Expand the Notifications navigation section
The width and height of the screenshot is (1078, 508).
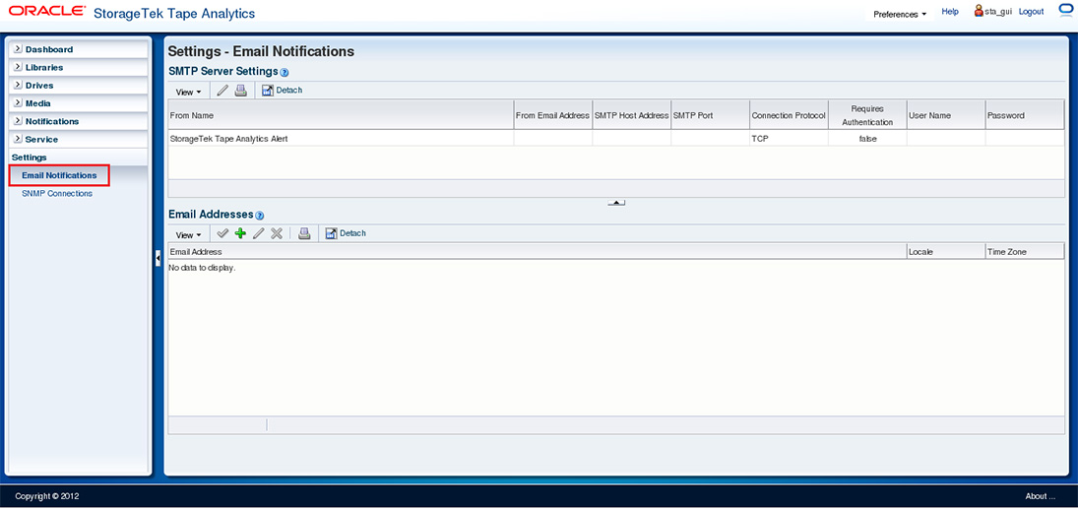pos(18,121)
